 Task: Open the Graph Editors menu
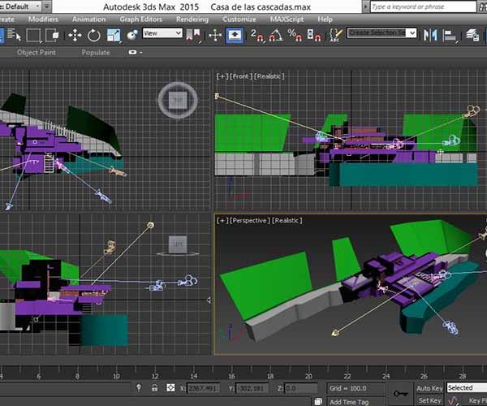140,19
